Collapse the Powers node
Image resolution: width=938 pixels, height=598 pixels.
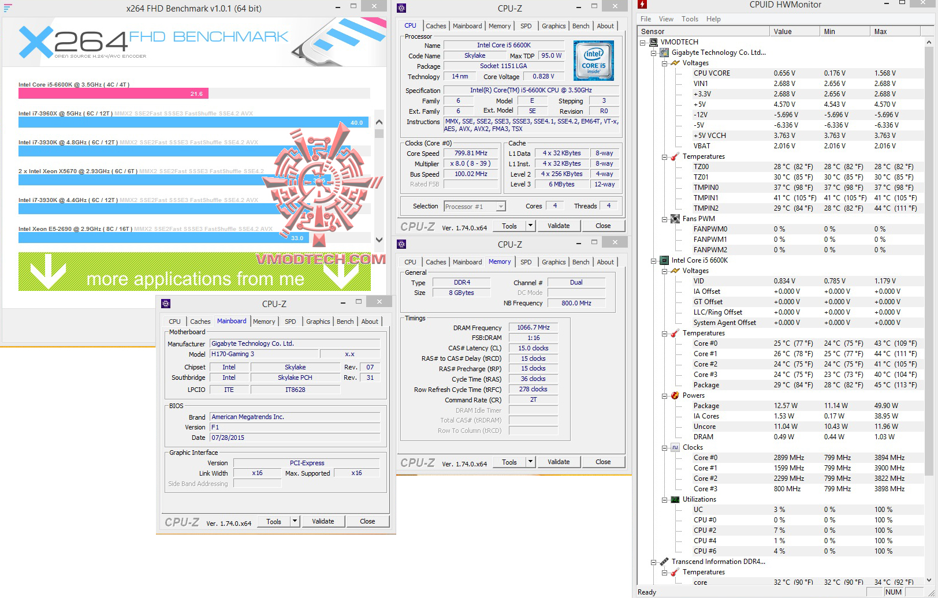click(665, 395)
